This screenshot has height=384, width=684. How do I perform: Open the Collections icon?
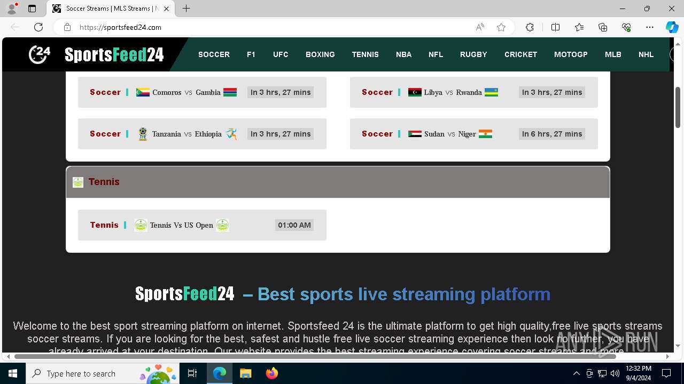pyautogui.click(x=603, y=27)
